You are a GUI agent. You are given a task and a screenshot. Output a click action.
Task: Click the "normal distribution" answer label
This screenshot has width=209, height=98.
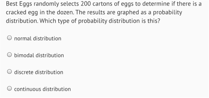pos(38,39)
